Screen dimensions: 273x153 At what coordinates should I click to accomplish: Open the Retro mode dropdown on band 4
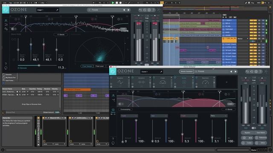pyautogui.click(x=218, y=116)
